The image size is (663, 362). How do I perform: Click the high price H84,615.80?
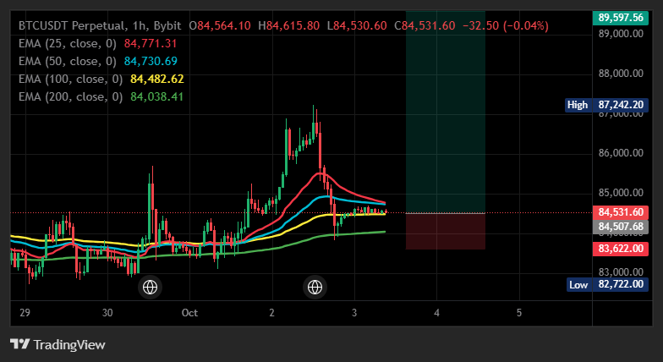coord(289,25)
